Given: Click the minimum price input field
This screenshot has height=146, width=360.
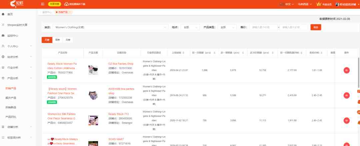Looking at the screenshot, I should pos(264,27).
